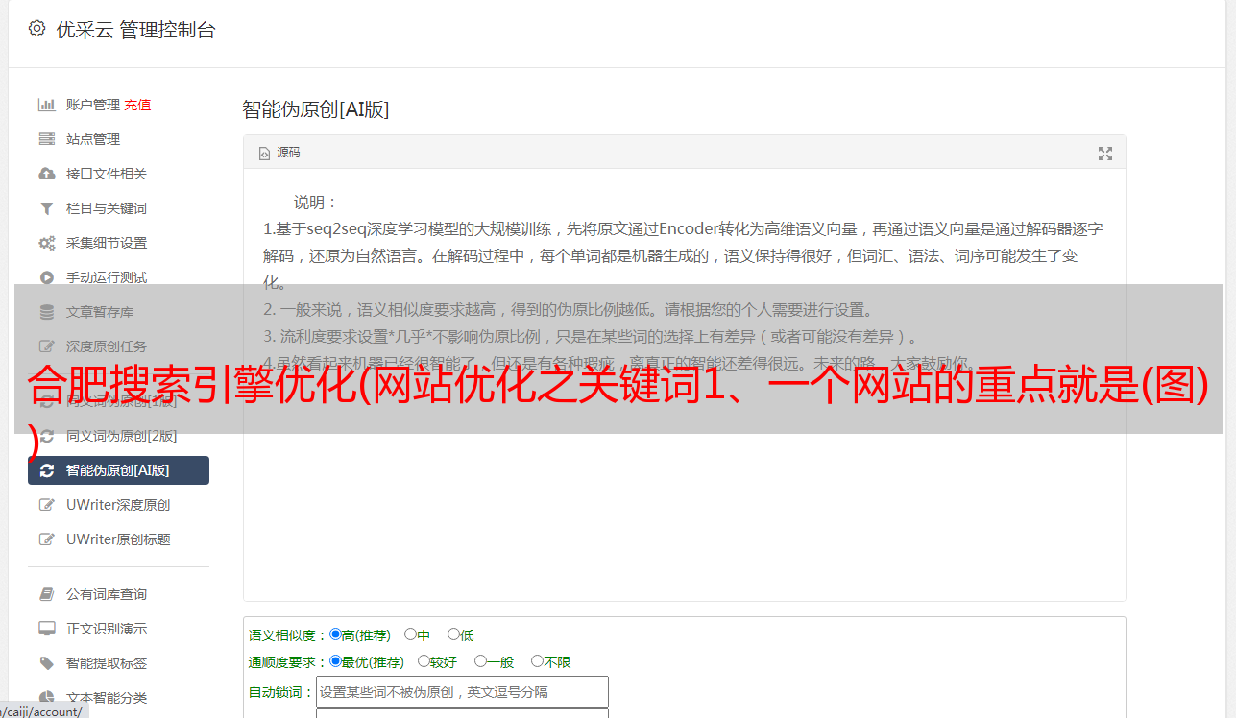Click the line starting 3. 流利度要求设置

pyautogui.click(x=593, y=336)
